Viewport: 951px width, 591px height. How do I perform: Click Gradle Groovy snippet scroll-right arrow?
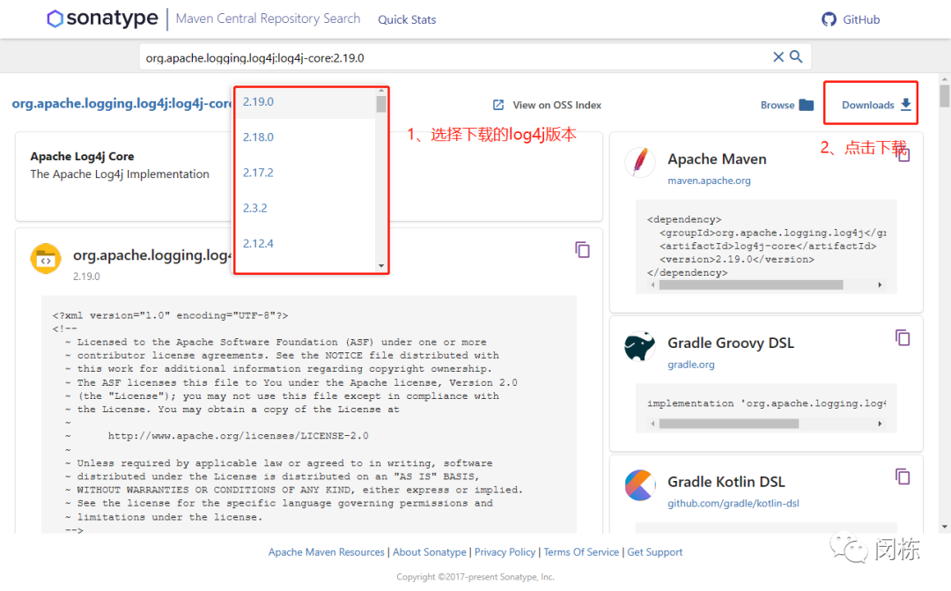pos(880,424)
